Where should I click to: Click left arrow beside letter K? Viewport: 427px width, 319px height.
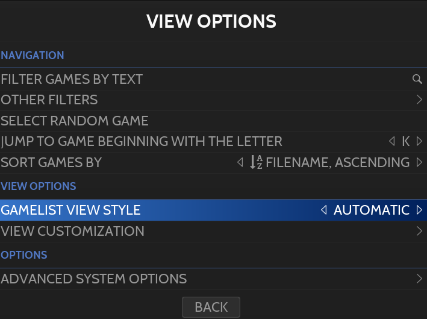(x=393, y=142)
